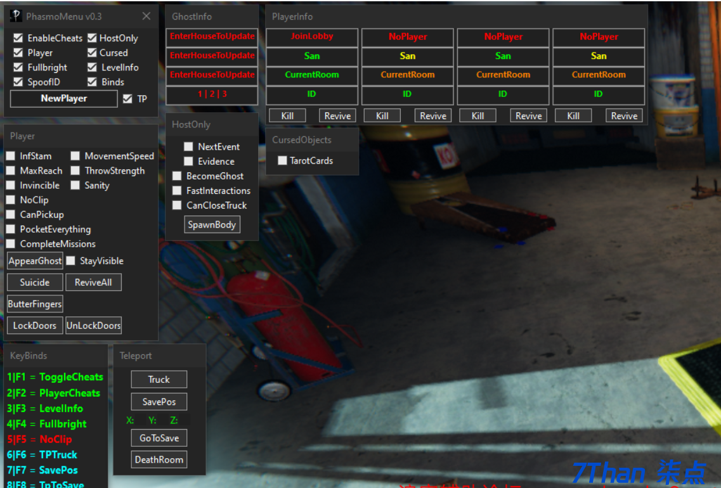The height and width of the screenshot is (488, 721).
Task: Click the SavePos button
Action: click(x=159, y=402)
